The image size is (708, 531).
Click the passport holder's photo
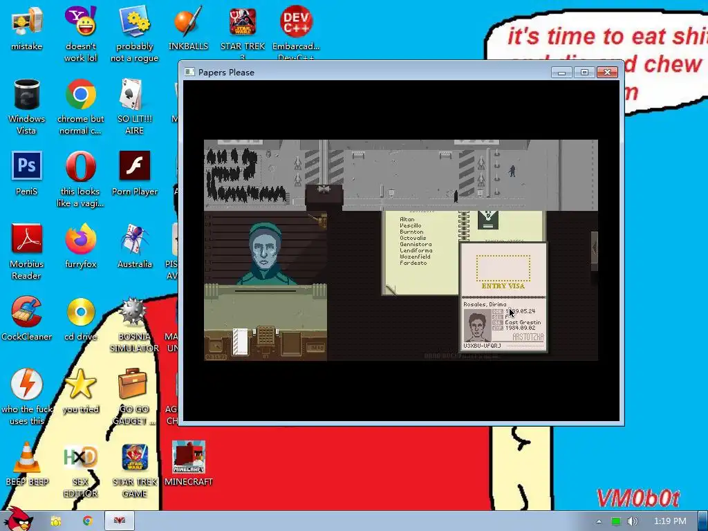[477, 326]
